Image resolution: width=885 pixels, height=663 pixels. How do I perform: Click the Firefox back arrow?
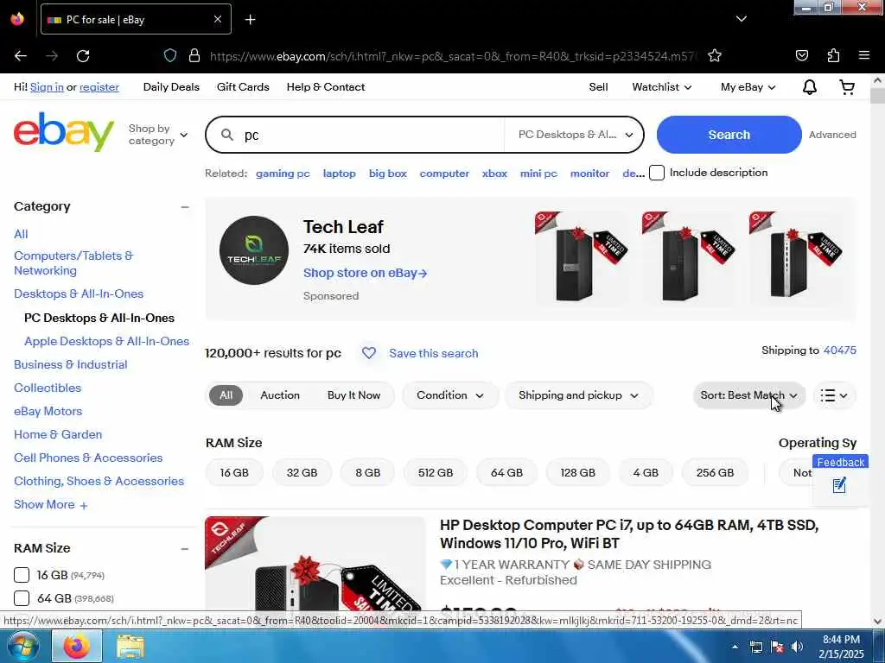(21, 56)
